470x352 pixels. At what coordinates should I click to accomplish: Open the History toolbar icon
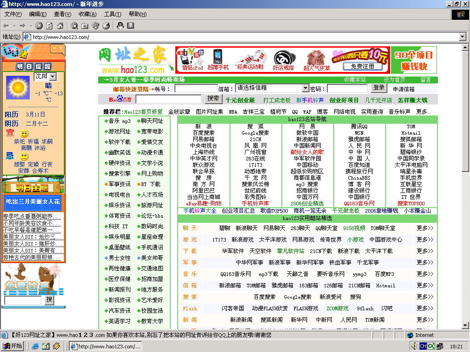(106, 26)
